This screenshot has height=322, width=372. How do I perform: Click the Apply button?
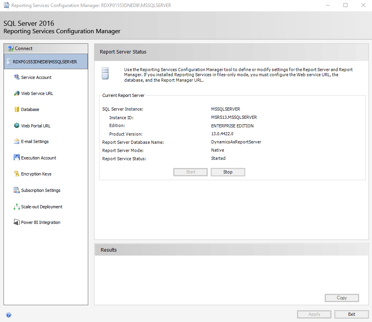point(314,314)
